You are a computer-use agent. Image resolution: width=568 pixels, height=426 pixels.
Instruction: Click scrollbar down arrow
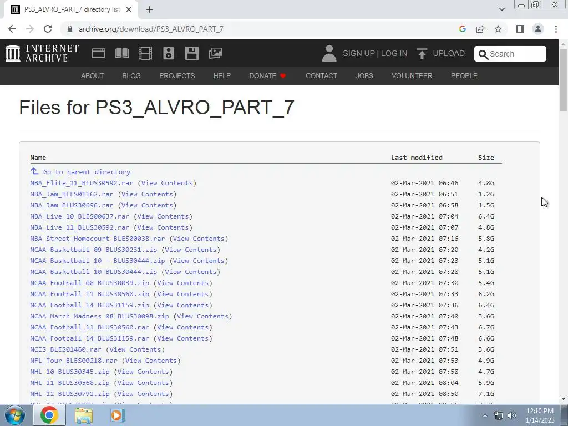coord(563,399)
